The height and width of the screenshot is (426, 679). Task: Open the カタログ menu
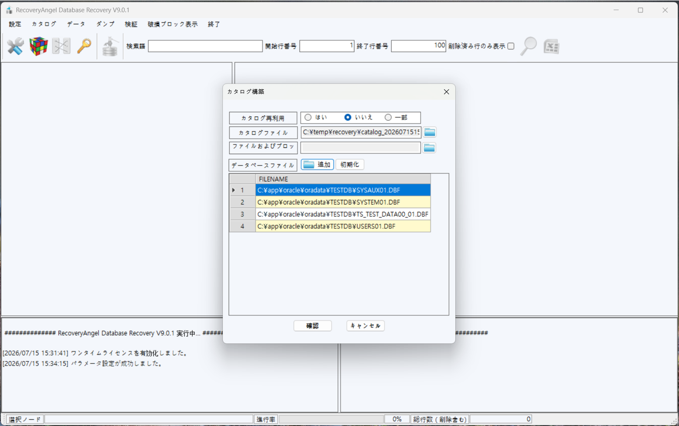(x=44, y=24)
